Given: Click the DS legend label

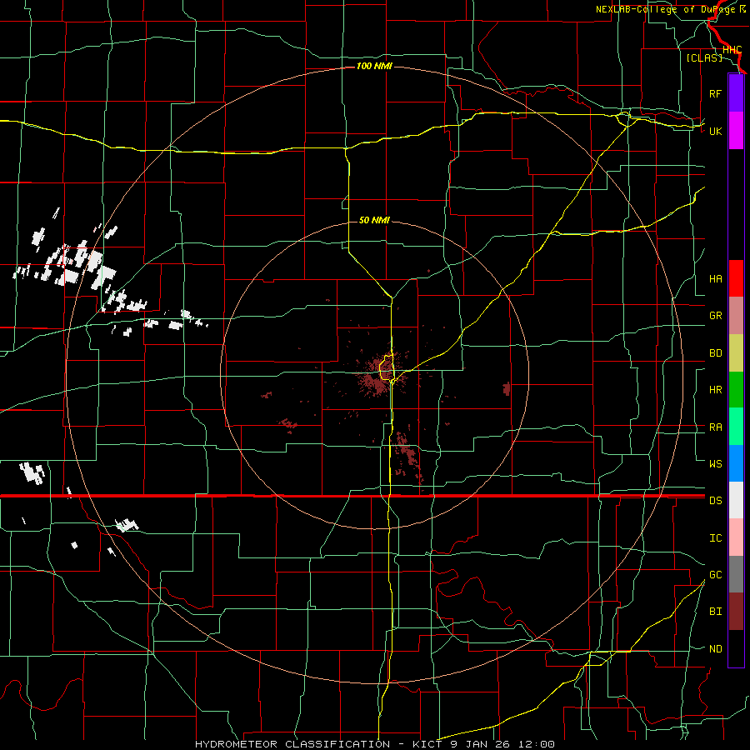Looking at the screenshot, I should (715, 501).
